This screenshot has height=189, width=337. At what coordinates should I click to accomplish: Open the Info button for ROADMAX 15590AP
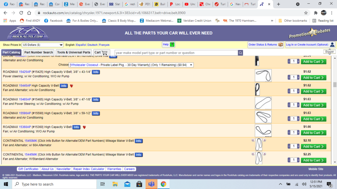[x=96, y=114]
